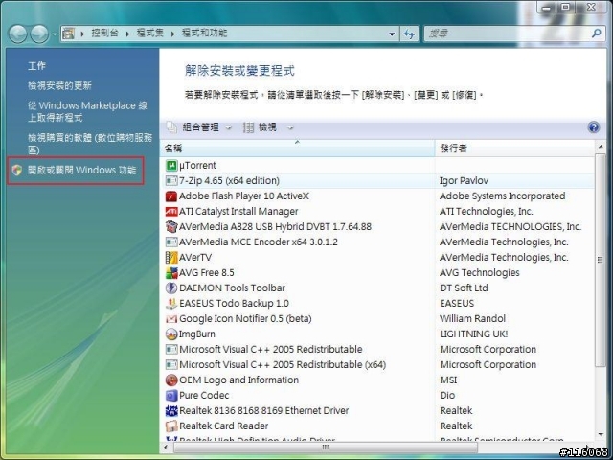This screenshot has width=613, height=460.
Task: Click the Visual C++ 2005 Redistributable (x64) icon
Action: [171, 364]
